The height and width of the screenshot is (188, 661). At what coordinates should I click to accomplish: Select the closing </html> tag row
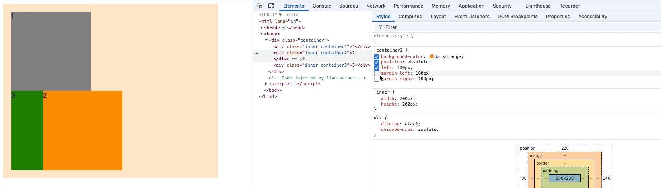point(268,97)
